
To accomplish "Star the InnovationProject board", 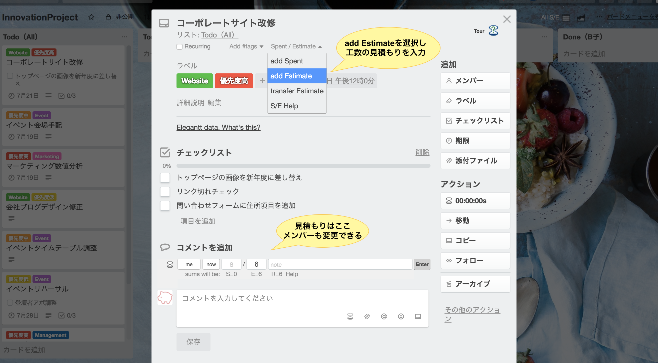I will tap(91, 17).
